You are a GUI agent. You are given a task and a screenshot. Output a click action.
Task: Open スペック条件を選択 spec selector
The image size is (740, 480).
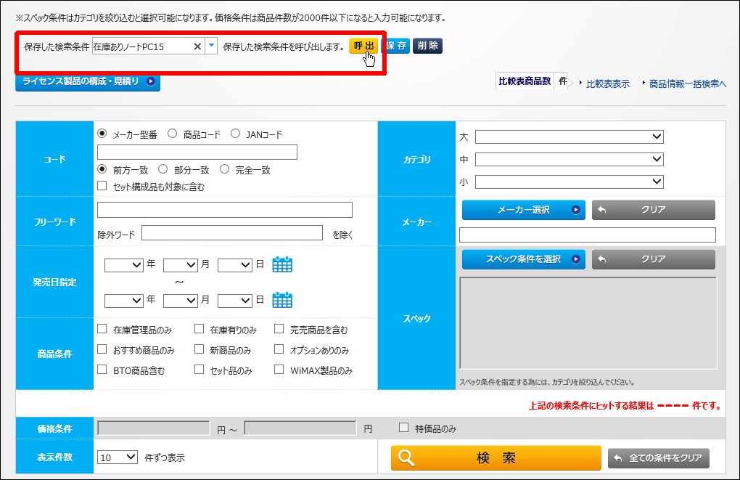click(x=523, y=259)
